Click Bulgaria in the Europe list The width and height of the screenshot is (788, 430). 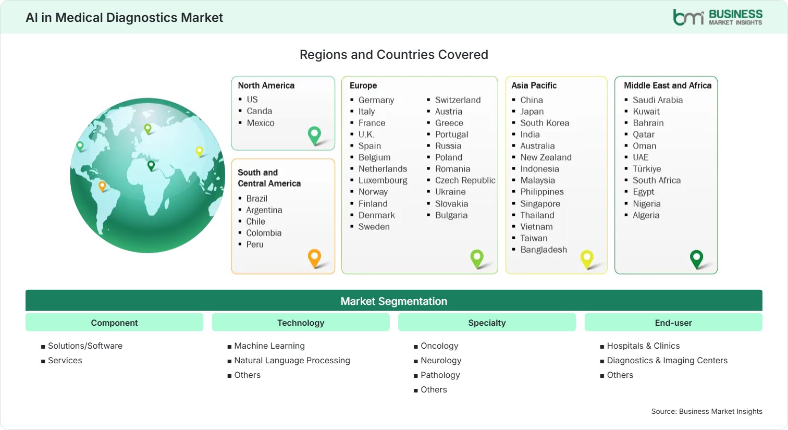click(x=451, y=215)
